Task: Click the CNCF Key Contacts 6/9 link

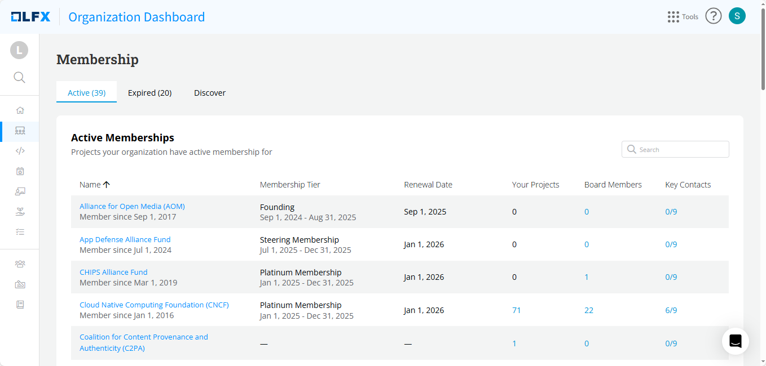Action: (671, 310)
